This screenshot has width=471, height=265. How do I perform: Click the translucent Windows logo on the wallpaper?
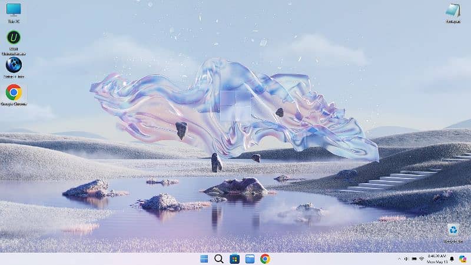pyautogui.click(x=235, y=105)
